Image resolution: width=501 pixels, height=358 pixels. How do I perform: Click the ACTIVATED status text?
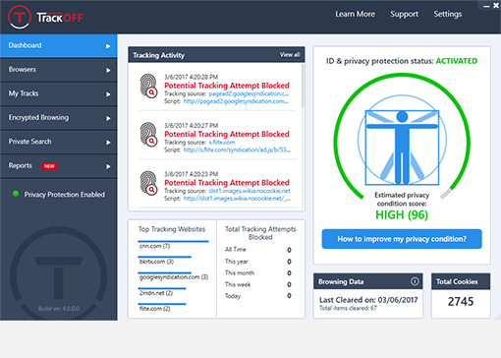click(457, 61)
